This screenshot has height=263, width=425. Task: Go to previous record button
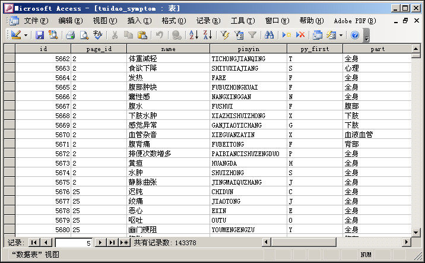(x=46, y=242)
